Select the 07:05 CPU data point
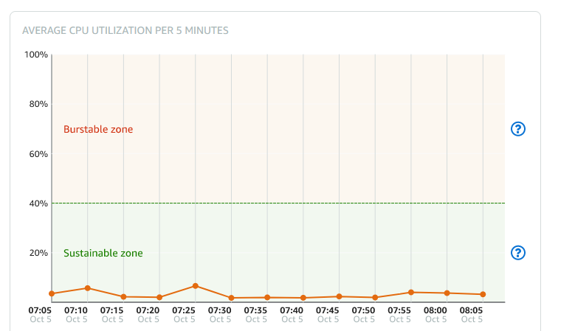The width and height of the screenshot is (575, 331). (x=52, y=293)
